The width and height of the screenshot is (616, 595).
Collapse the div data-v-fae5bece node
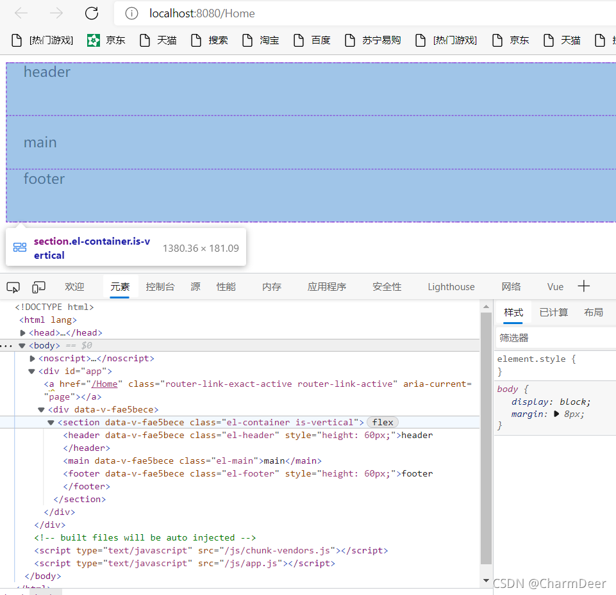pos(41,410)
